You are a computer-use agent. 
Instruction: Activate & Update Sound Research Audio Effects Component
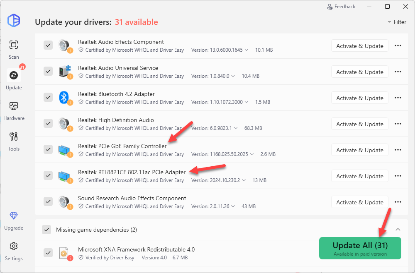click(359, 202)
